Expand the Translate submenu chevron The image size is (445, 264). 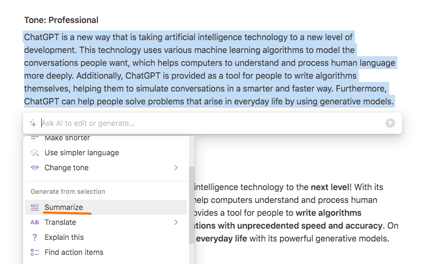(x=176, y=222)
